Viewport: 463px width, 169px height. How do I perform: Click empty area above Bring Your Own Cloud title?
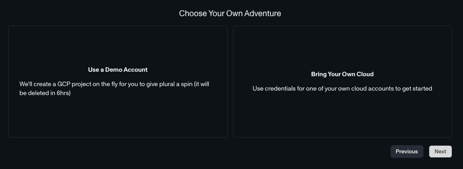(x=342, y=48)
